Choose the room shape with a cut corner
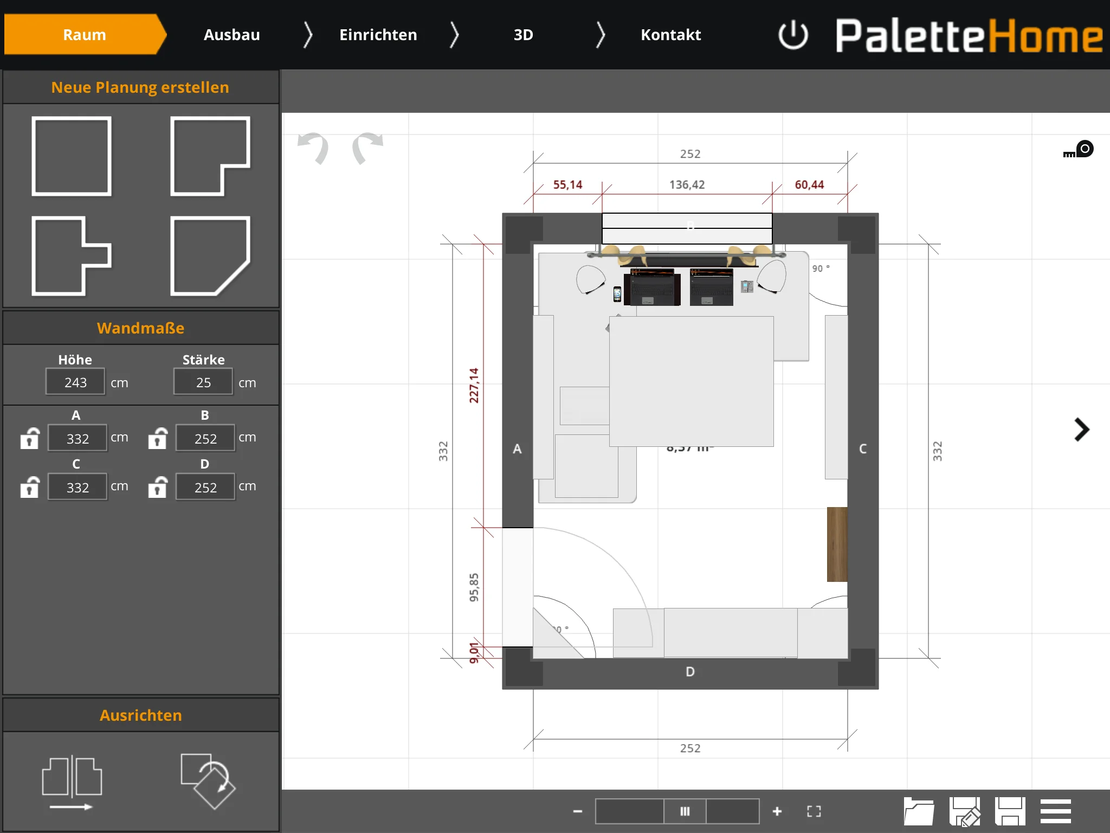The height and width of the screenshot is (833, 1110). coord(210,256)
